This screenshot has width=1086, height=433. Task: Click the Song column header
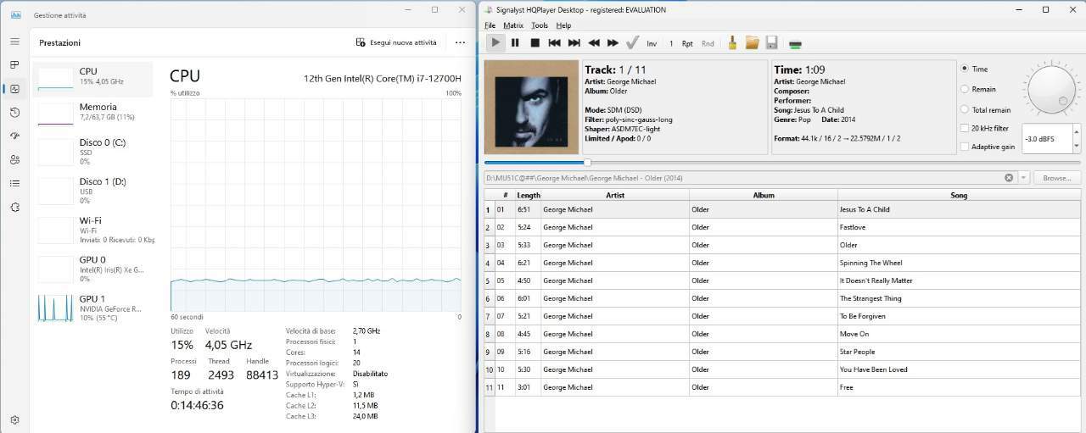(x=959, y=195)
